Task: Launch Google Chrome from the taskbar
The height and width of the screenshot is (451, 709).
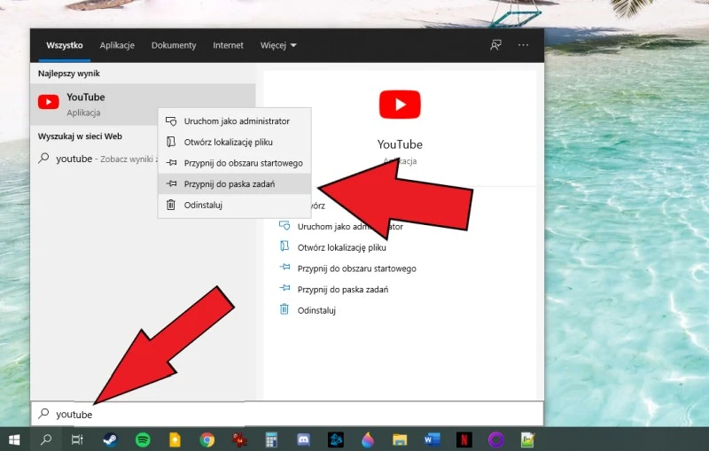Action: [x=207, y=439]
